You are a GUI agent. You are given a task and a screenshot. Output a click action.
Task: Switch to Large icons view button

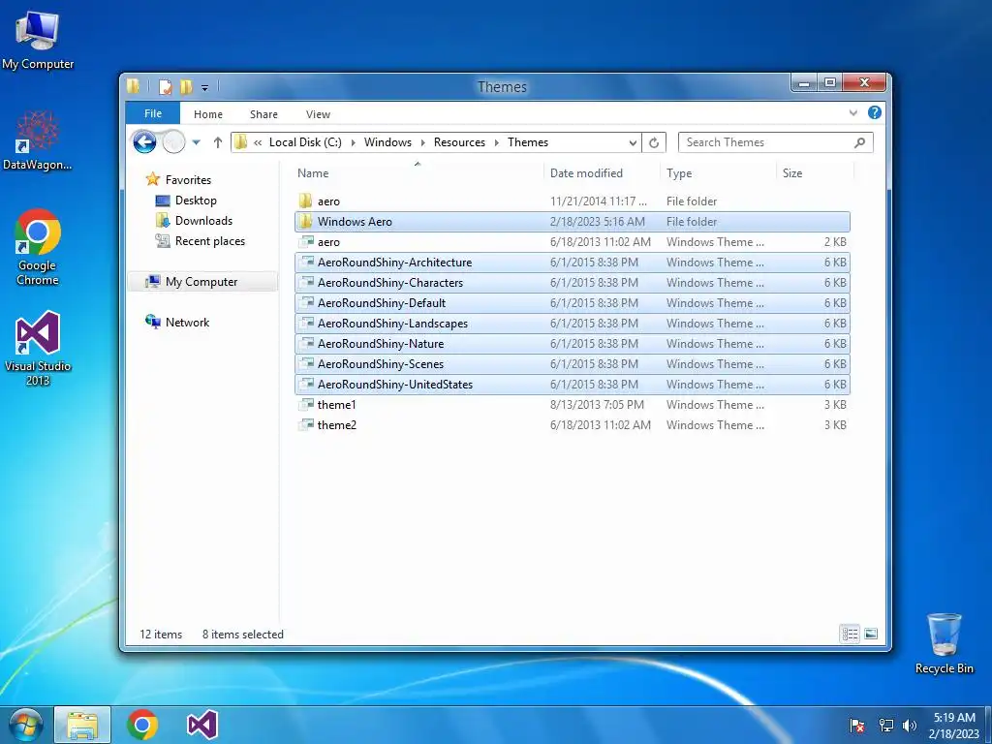(871, 634)
